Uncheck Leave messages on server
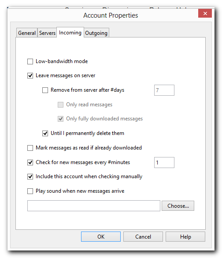Image resolution: width=222 pixels, height=258 pixels. click(30, 76)
